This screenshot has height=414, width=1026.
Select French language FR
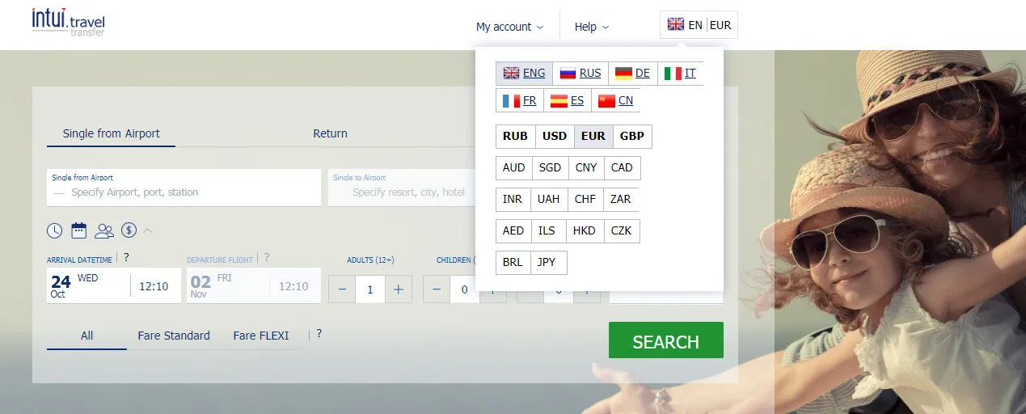click(x=520, y=101)
